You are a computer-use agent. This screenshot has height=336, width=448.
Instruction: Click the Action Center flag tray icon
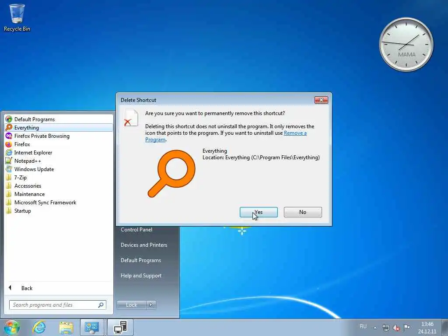tap(406, 327)
